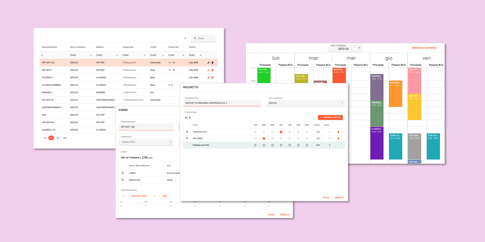Click the drag handle for PRE DANZA row
This screenshot has height=242, width=485.
tap(187, 138)
